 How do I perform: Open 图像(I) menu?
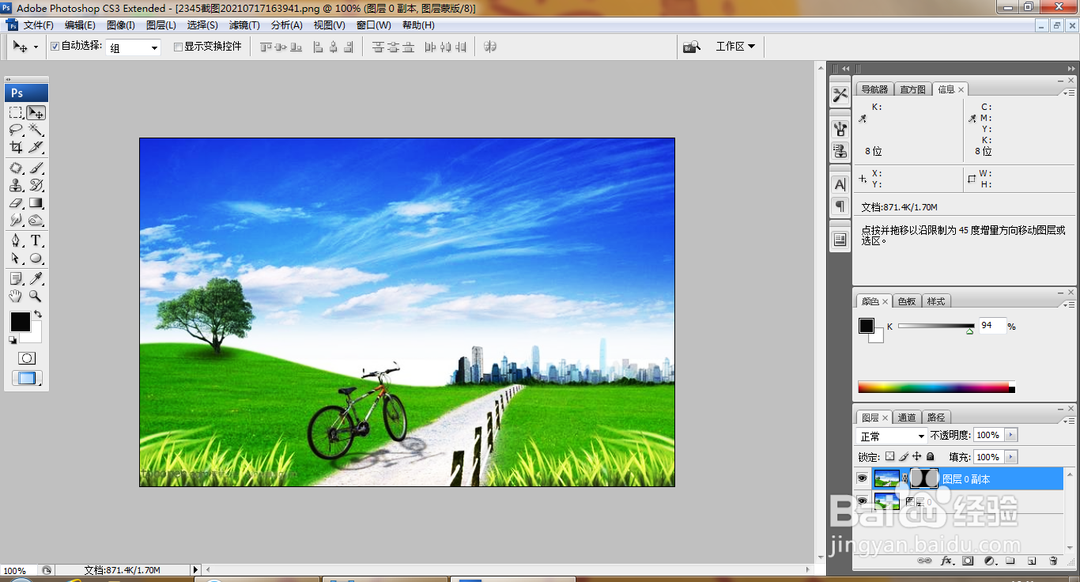coord(121,25)
